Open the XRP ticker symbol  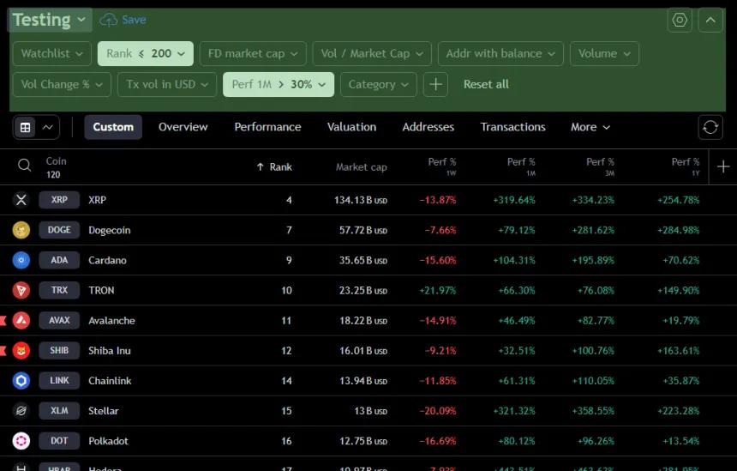pyautogui.click(x=59, y=200)
